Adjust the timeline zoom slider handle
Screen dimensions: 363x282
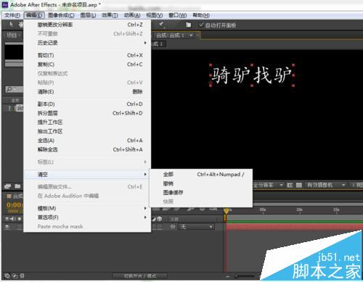click(x=237, y=276)
